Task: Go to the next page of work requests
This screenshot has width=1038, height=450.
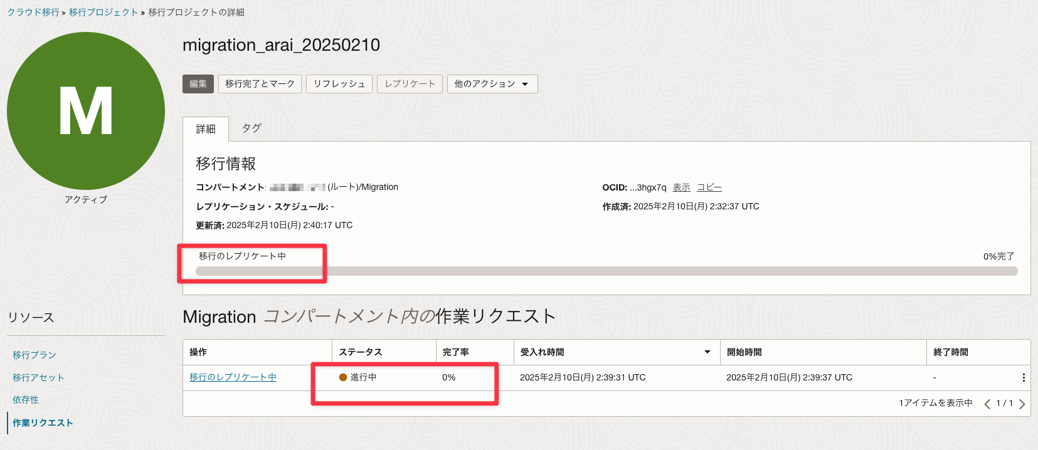Action: [1022, 404]
